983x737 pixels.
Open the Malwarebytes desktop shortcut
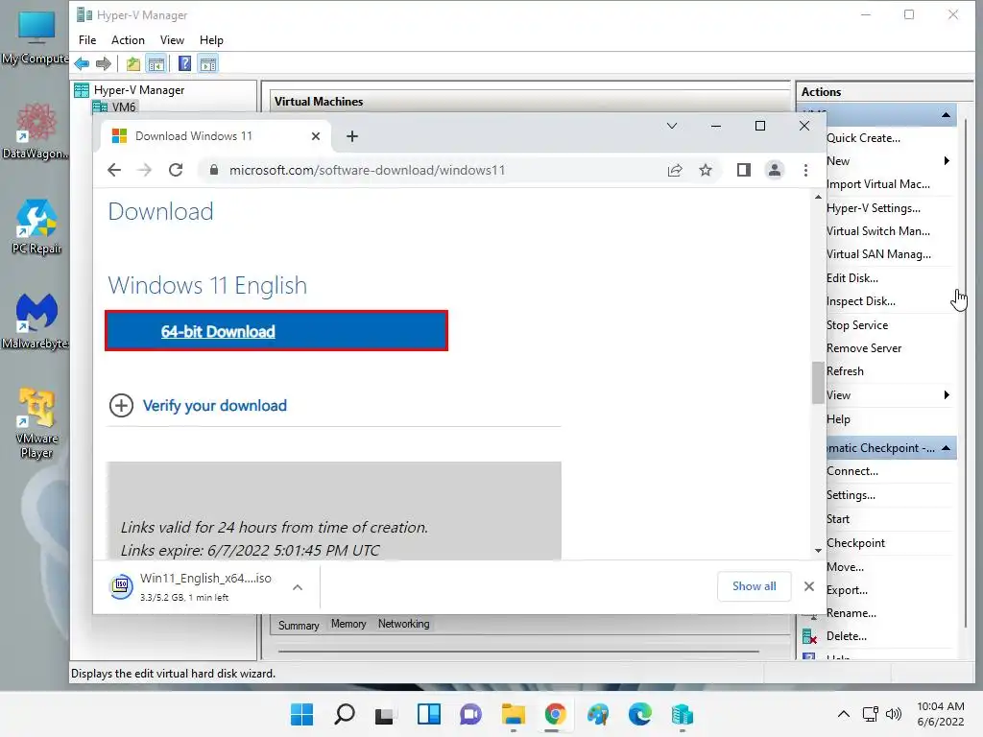pyautogui.click(x=36, y=321)
